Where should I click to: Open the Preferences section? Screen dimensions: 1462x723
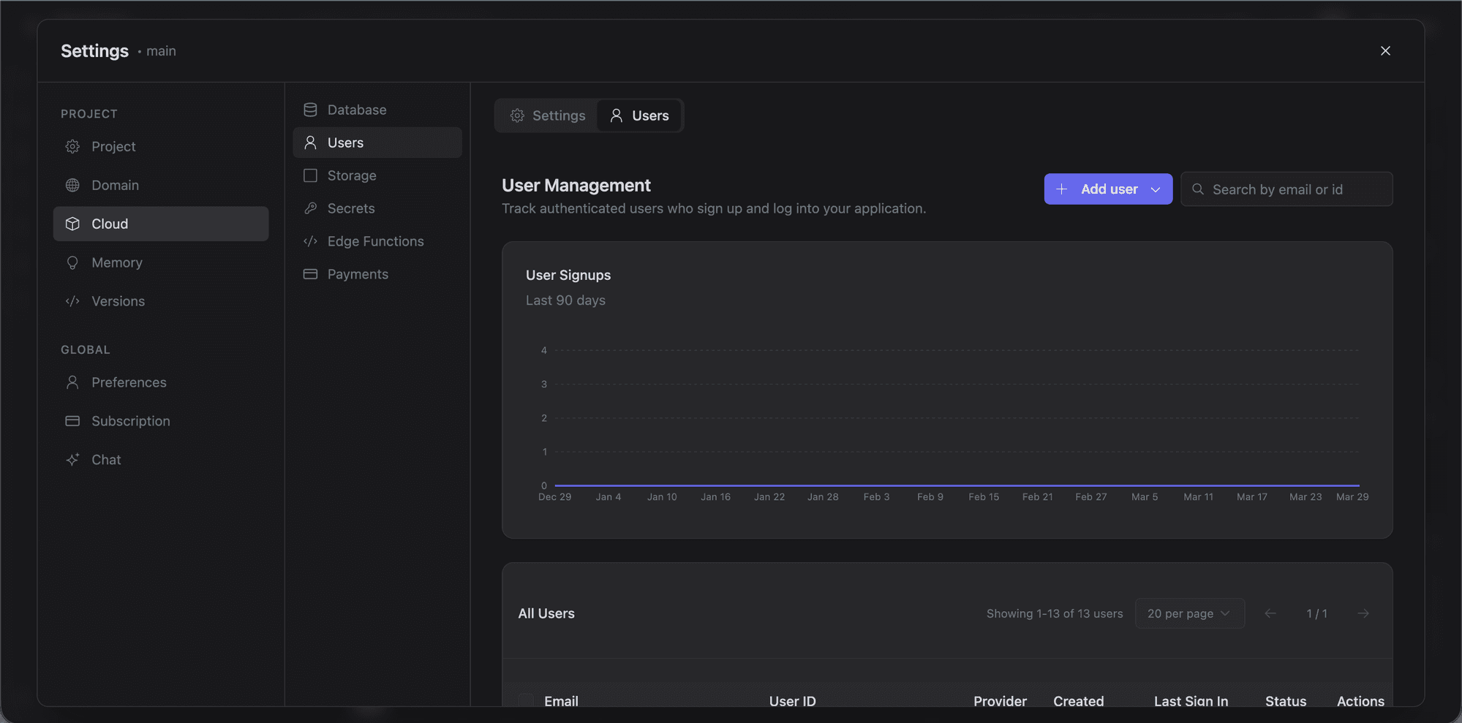(161, 382)
